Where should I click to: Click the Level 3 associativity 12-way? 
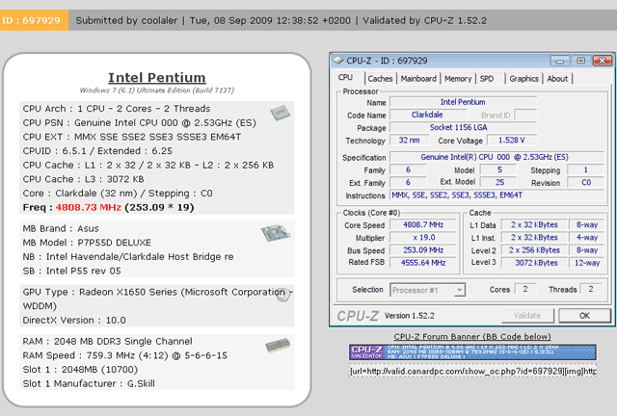587,263
